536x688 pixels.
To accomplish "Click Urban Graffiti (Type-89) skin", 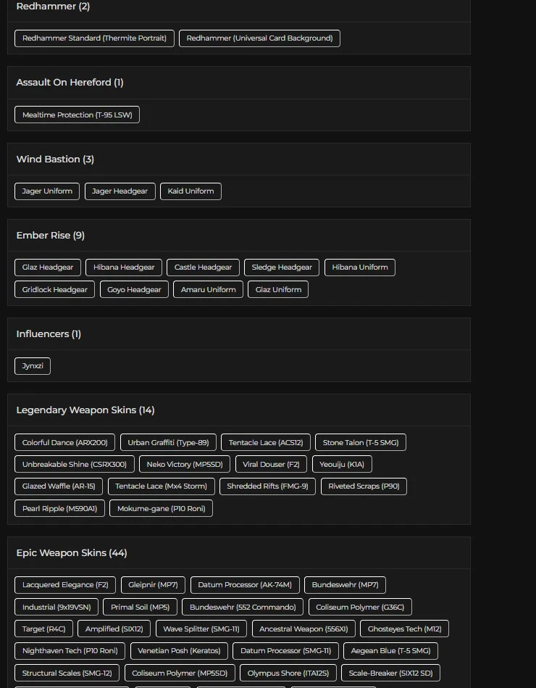I will 168,442.
